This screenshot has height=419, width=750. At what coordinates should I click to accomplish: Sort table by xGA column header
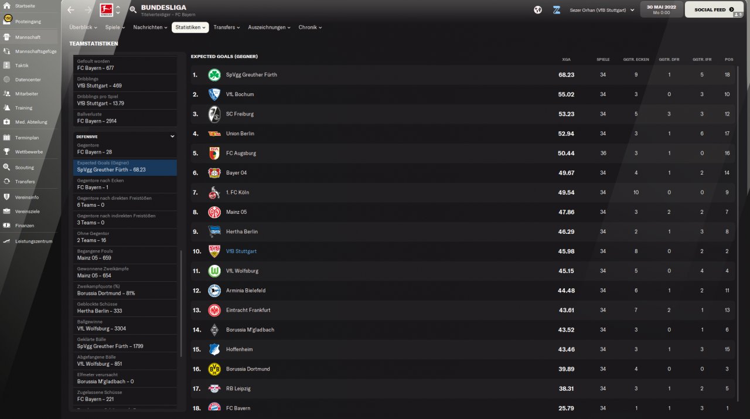(566, 59)
